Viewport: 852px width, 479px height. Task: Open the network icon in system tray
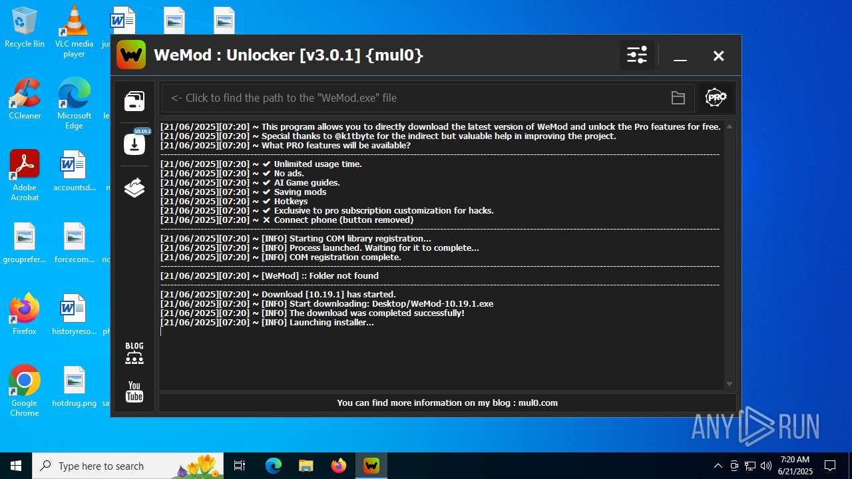pyautogui.click(x=750, y=466)
